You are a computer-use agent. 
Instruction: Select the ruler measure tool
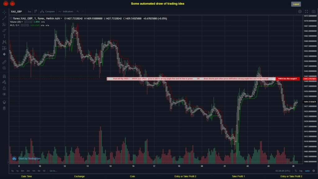(4, 62)
